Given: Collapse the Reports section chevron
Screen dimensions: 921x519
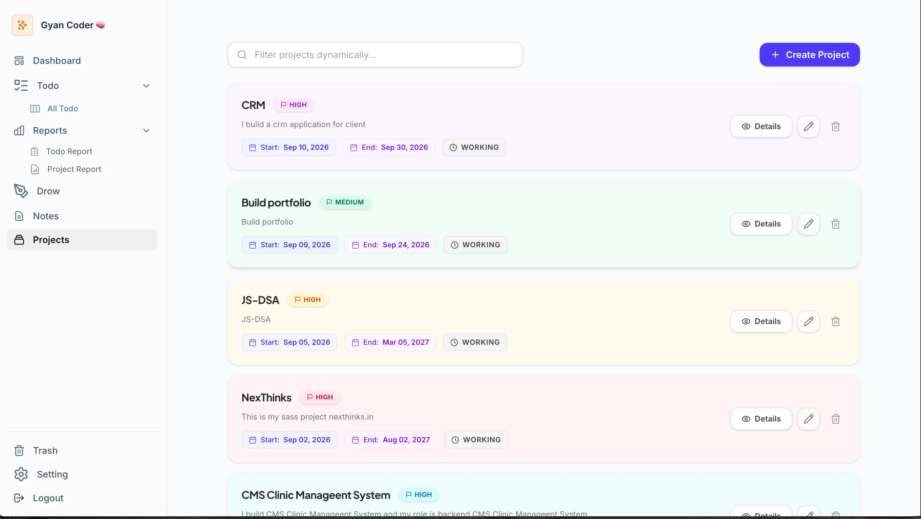Looking at the screenshot, I should (146, 130).
